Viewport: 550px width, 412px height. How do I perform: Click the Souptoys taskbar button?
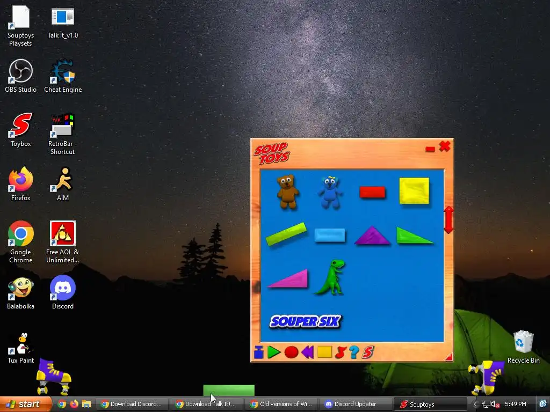(431, 404)
